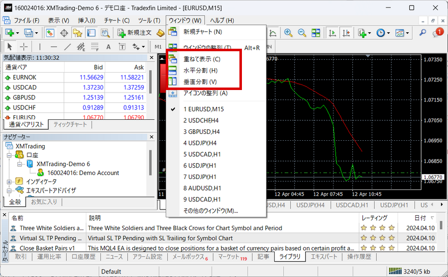Select the text label T tool

click(x=122, y=47)
